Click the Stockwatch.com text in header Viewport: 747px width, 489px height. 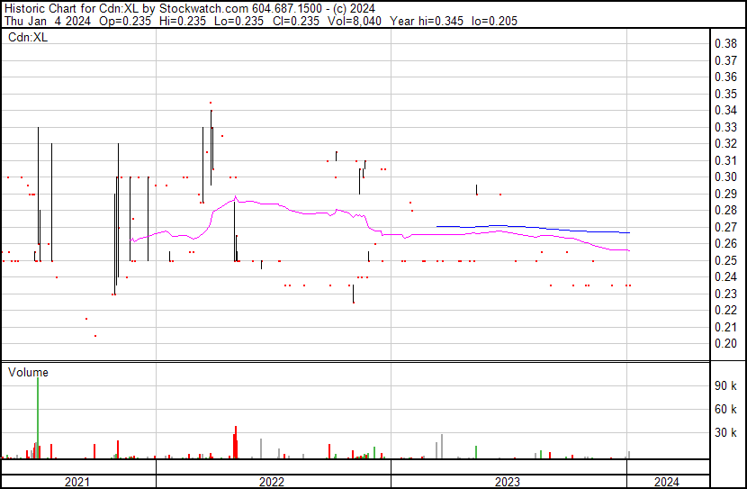pos(193,8)
